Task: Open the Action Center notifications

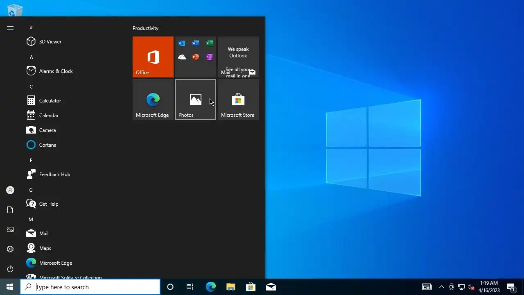Action: tap(511, 287)
